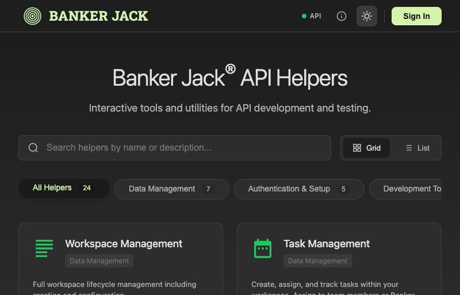The height and width of the screenshot is (295, 460).
Task: Click the magnifying glass search icon
Action: 33,148
